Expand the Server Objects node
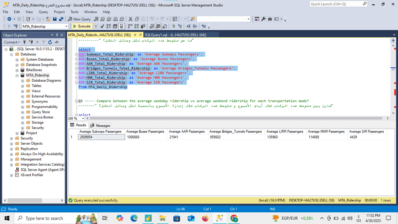398x224 pixels. (11, 143)
